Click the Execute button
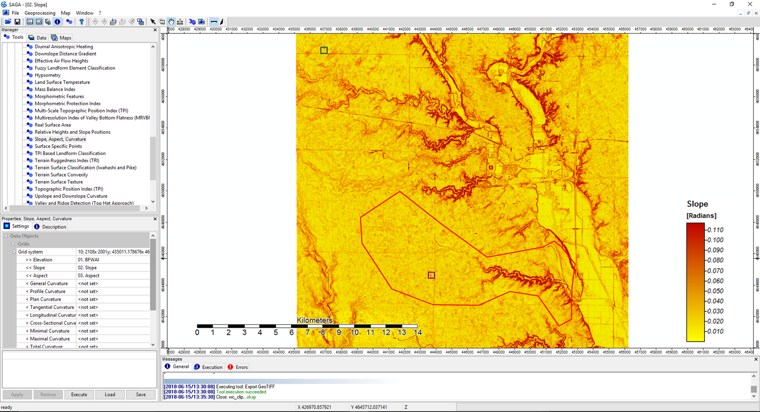This screenshot has width=760, height=412. (79, 394)
